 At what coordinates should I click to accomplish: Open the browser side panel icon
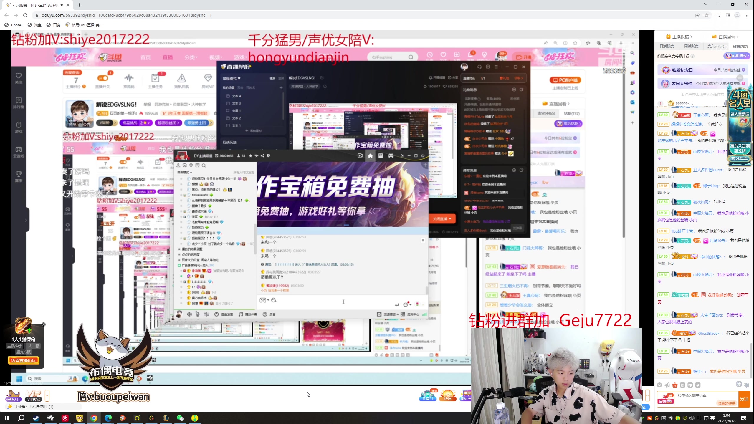click(x=728, y=15)
